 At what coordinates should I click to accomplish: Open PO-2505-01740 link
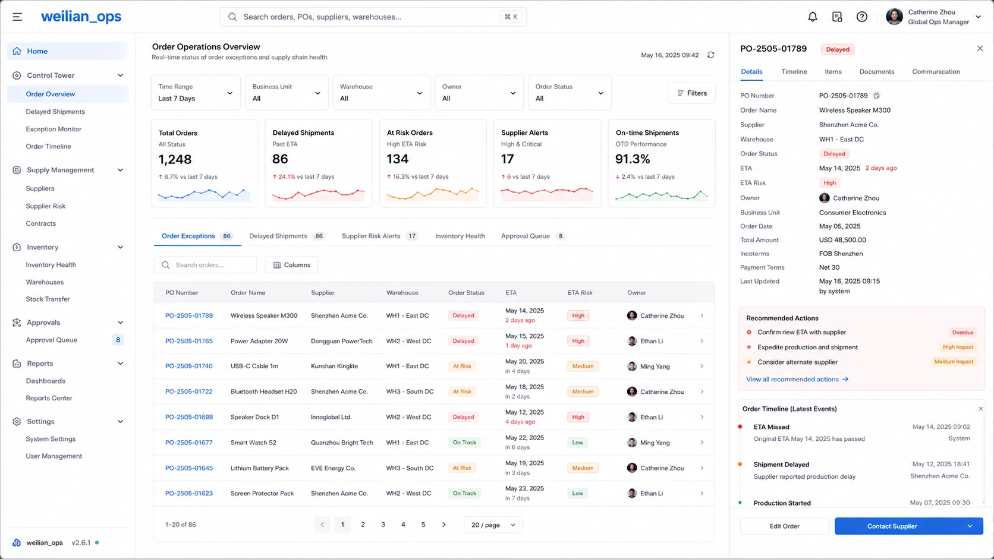188,366
